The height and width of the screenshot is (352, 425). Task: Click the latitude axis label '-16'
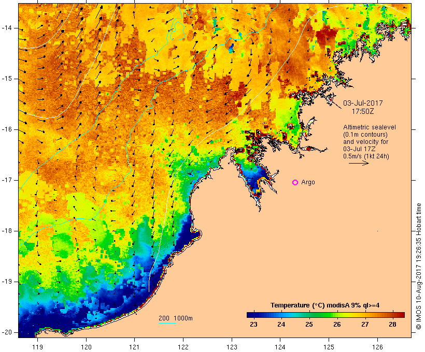6,129
